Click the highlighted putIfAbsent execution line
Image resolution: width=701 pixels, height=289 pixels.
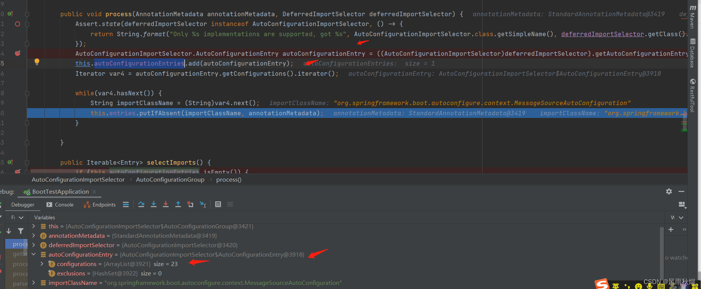point(357,113)
